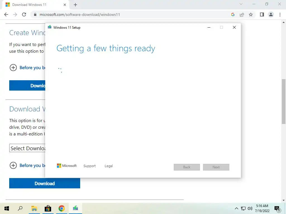Click the partially hidden Download button
Viewport: 286px width, 214px height.
[x=27, y=85]
